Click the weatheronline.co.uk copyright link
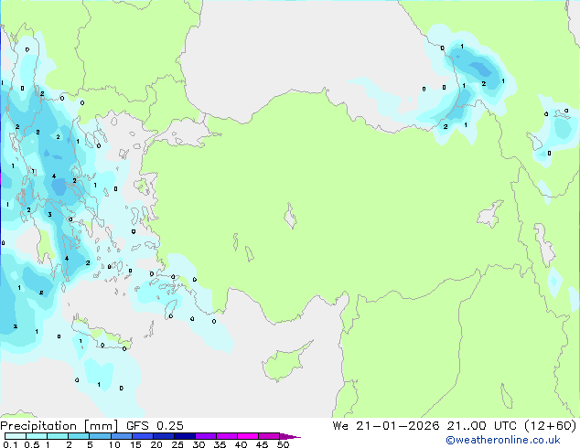 coord(503,440)
